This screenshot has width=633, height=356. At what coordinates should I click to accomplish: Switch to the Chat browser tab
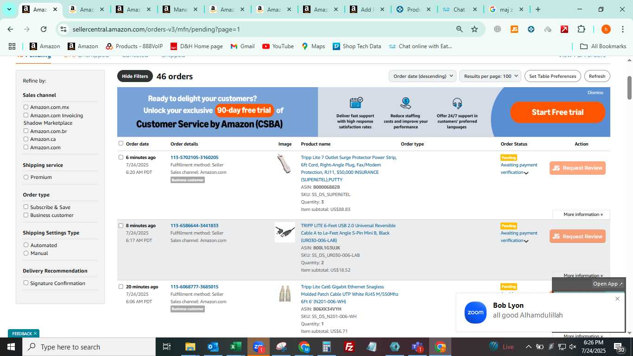coord(459,9)
